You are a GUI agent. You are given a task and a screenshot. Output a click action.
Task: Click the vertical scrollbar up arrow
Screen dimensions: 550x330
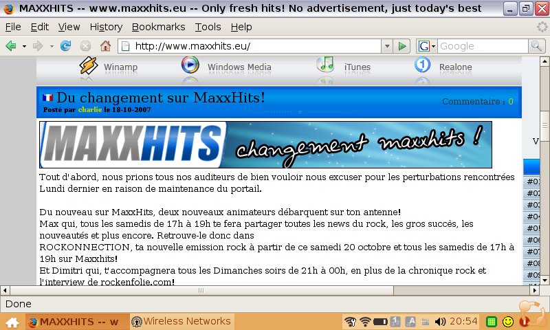544,62
